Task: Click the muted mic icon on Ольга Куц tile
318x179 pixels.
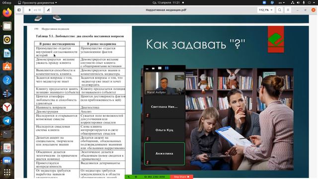Action: click(x=148, y=139)
